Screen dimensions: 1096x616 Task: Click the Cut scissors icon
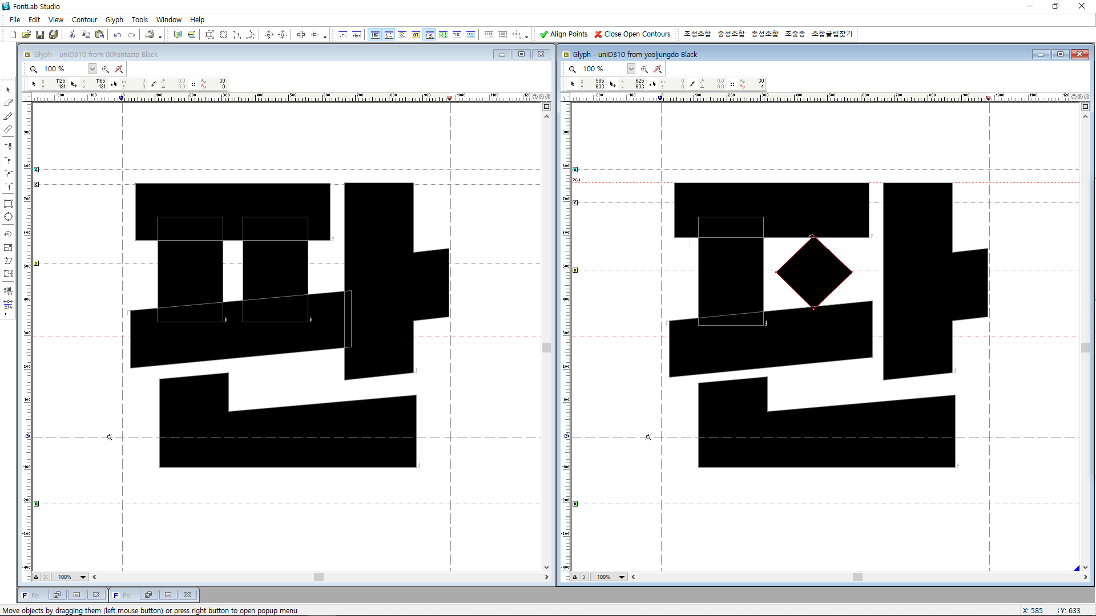coord(72,35)
